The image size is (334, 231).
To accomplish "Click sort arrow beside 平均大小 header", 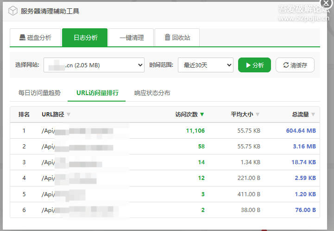I will (x=258, y=115).
